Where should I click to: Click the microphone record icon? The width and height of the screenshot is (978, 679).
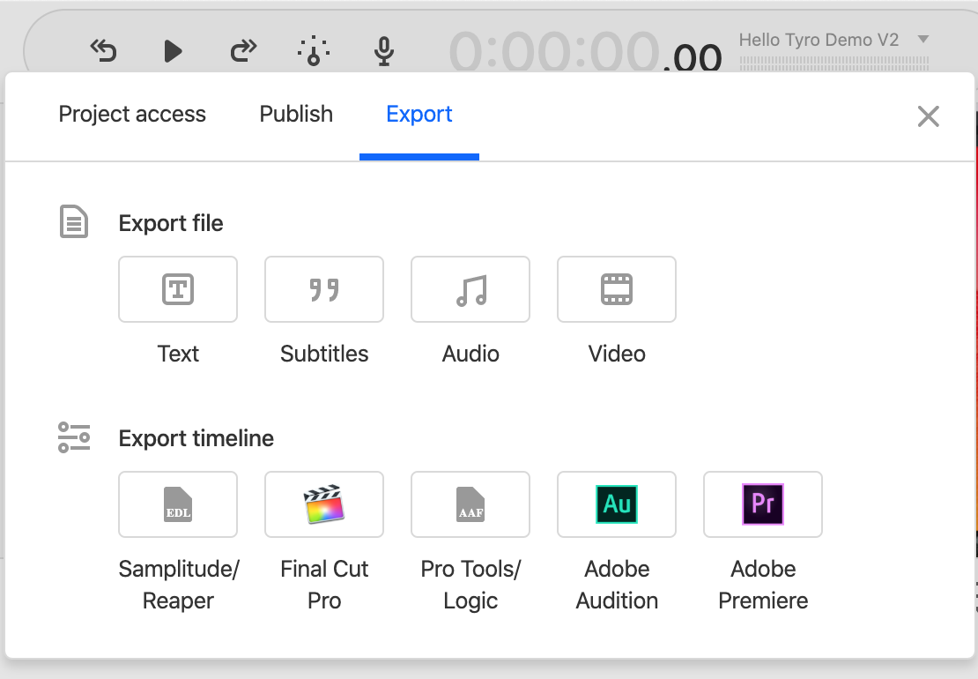383,51
